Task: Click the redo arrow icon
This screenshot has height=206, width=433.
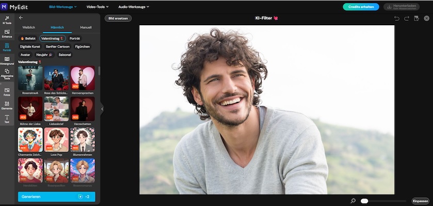Action: click(407, 19)
